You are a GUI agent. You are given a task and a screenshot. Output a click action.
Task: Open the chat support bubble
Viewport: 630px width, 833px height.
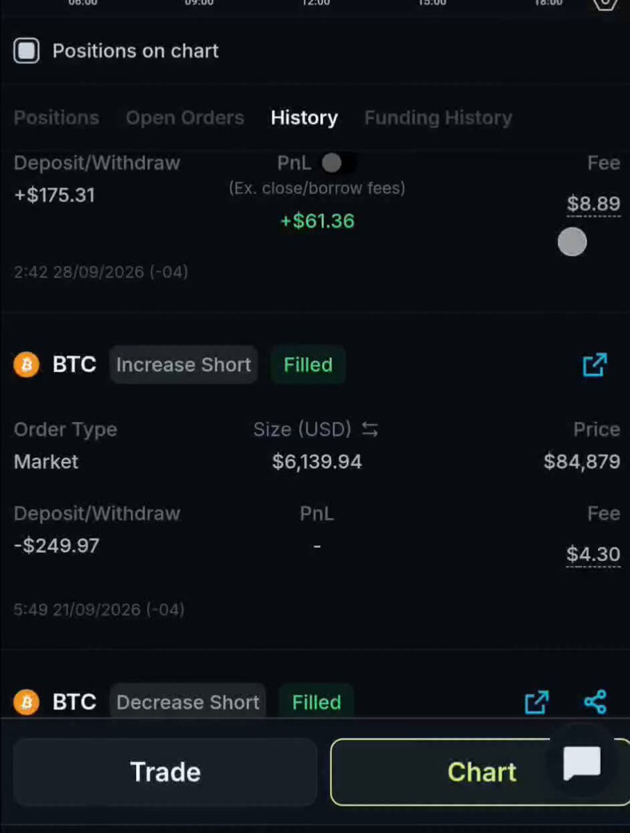582,764
